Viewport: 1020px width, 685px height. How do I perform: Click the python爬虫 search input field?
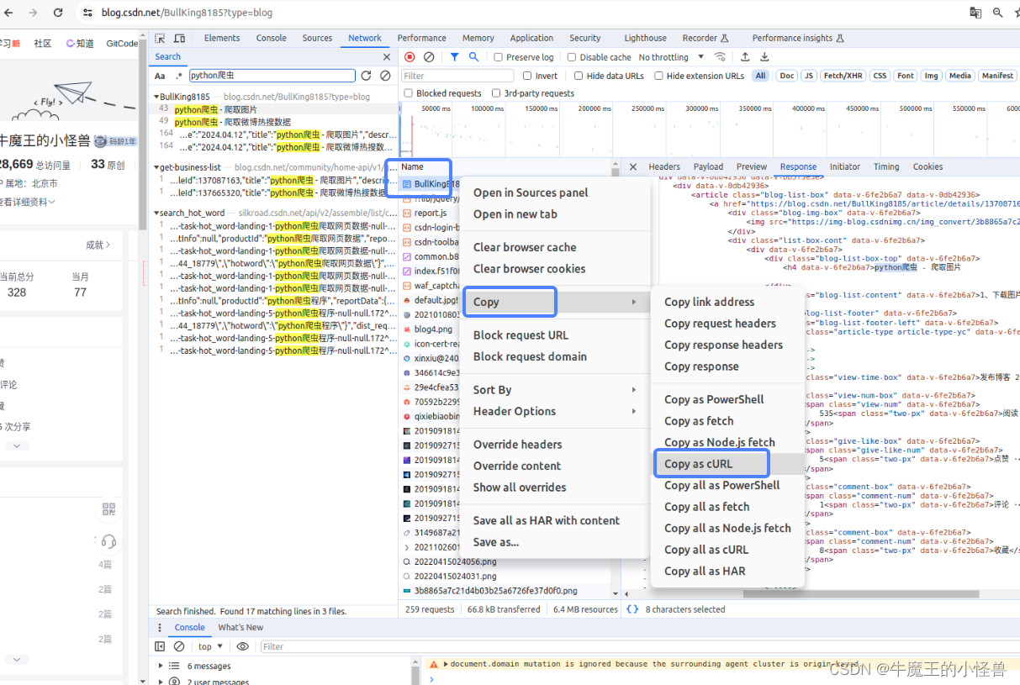[272, 76]
